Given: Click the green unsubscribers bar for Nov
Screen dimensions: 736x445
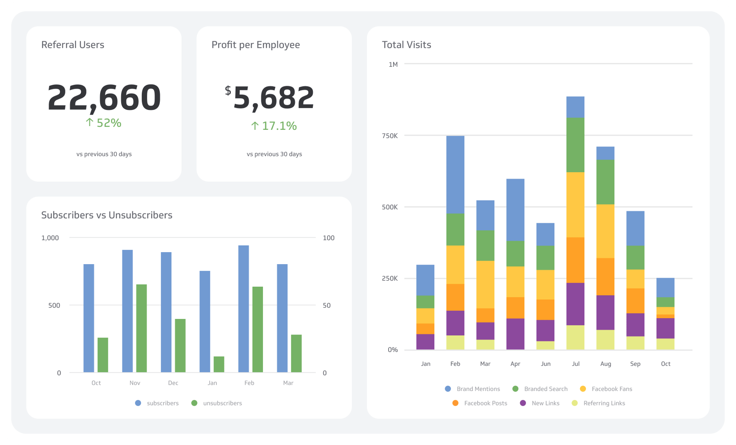Looking at the screenshot, I should tap(141, 328).
